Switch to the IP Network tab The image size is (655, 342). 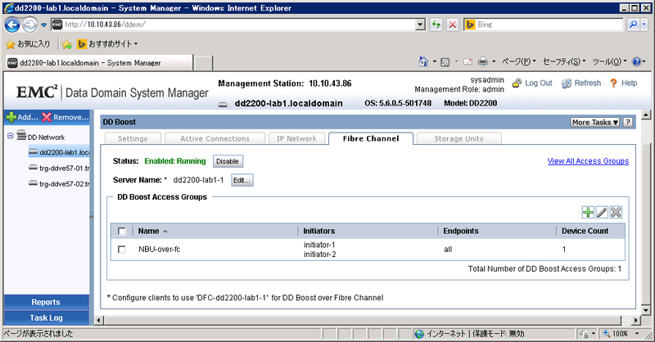pyautogui.click(x=296, y=138)
